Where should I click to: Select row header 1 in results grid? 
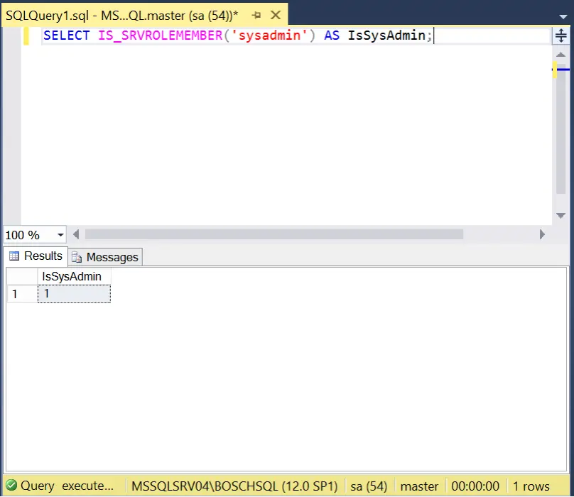(22, 294)
